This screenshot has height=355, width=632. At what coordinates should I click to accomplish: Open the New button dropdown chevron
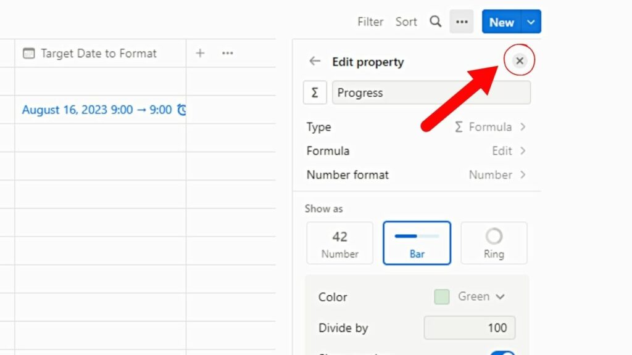(531, 21)
